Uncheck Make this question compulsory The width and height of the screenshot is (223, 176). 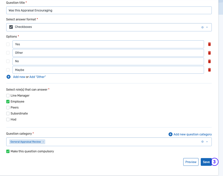coord(8,151)
